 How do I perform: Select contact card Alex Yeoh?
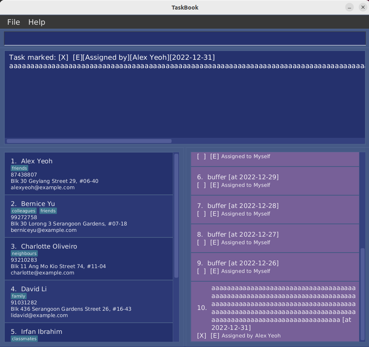click(x=89, y=174)
